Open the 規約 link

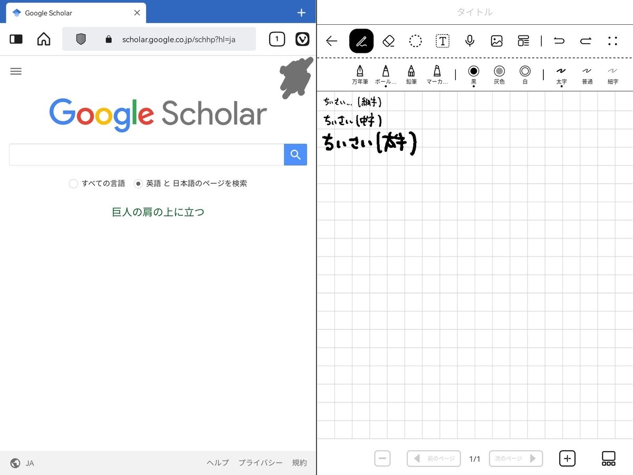[299, 463]
